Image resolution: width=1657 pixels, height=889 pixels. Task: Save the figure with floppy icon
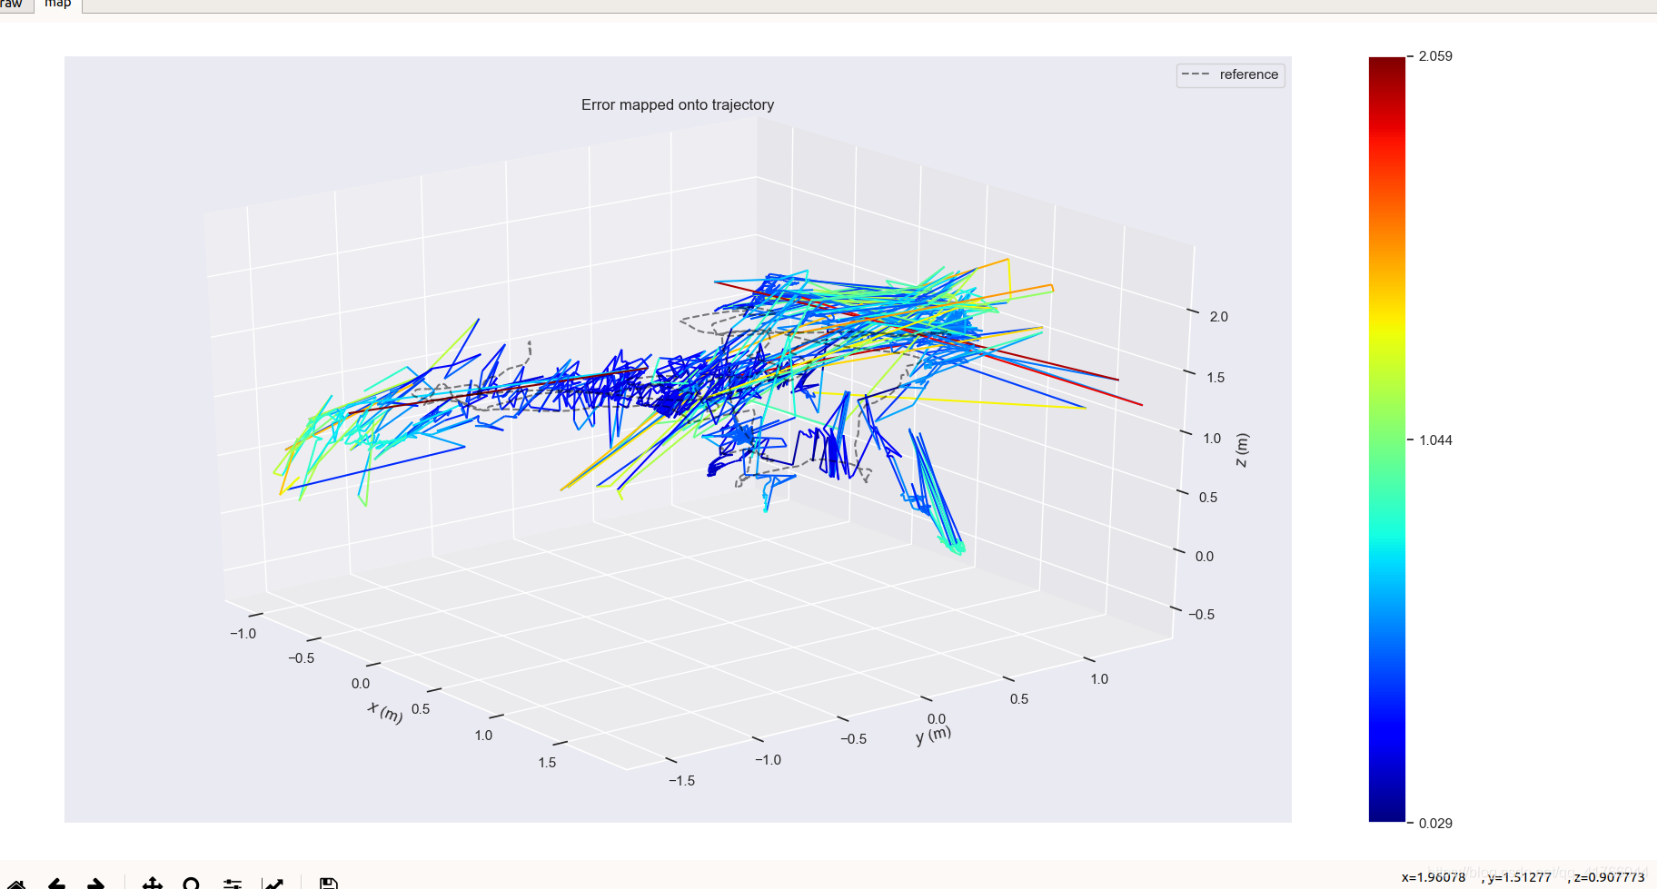[329, 884]
